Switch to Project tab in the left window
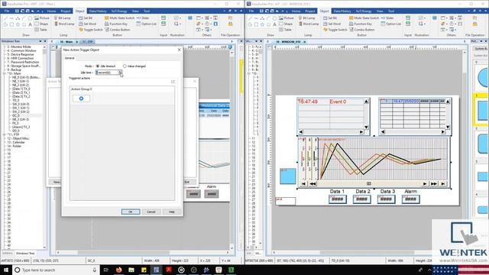Image resolution: width=489 pixels, height=275 pixels. [66, 11]
